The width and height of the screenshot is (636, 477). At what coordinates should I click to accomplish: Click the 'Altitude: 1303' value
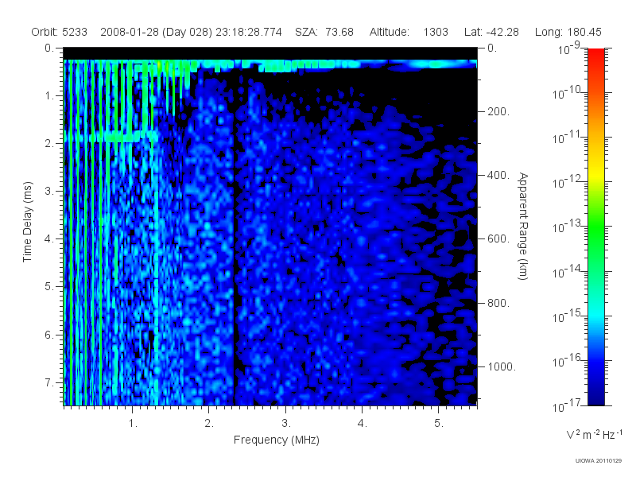coord(409,32)
